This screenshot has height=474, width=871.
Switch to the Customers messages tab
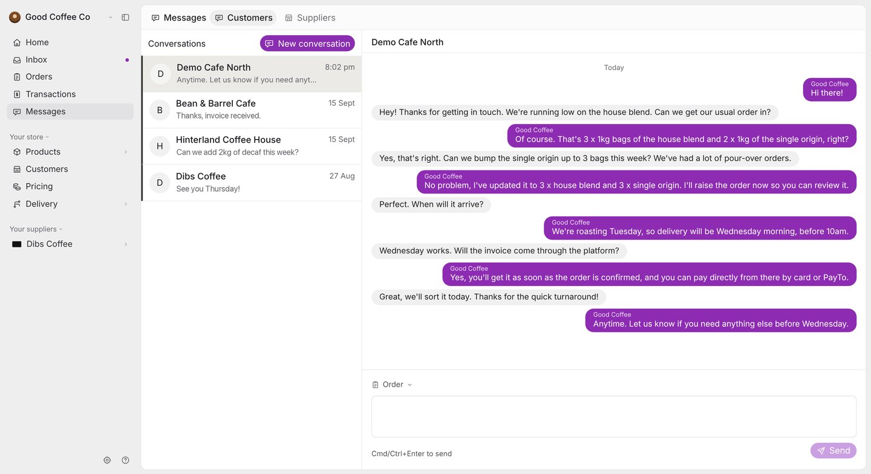coord(243,18)
